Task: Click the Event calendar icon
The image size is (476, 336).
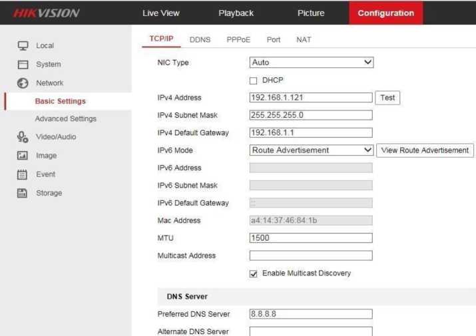Action: [x=23, y=174]
